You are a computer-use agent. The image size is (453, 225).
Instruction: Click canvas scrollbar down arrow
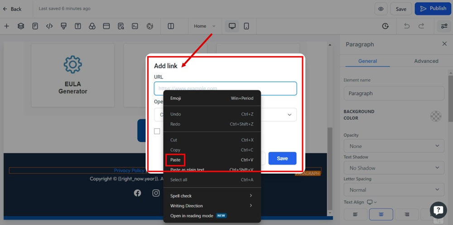330,213
